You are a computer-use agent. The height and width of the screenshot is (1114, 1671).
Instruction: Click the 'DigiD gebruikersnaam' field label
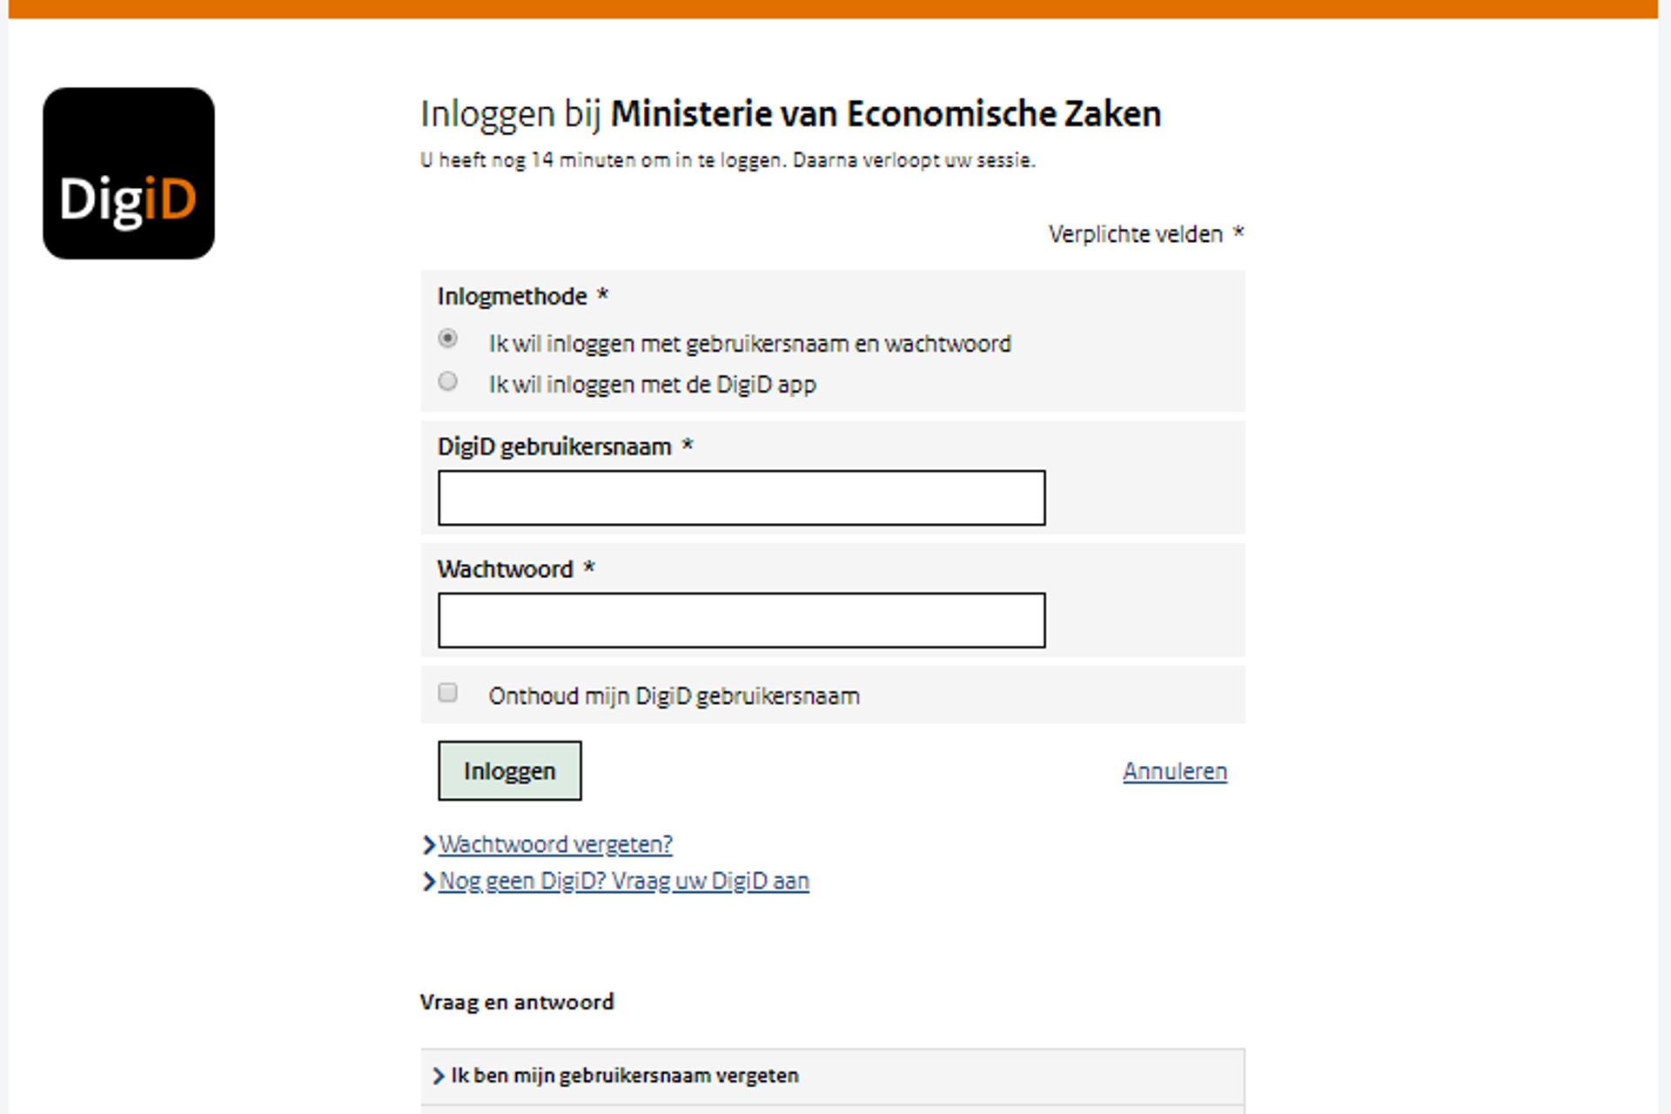point(554,447)
